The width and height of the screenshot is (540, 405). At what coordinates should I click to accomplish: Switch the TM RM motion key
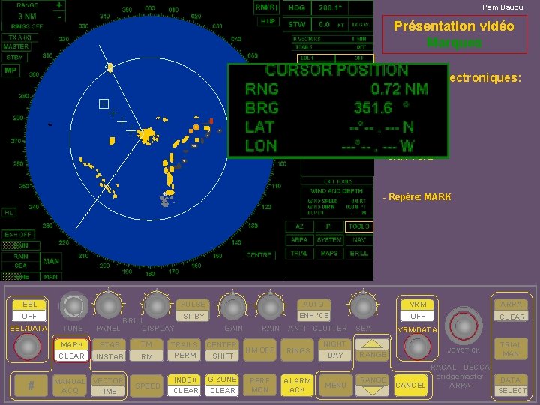(x=146, y=350)
